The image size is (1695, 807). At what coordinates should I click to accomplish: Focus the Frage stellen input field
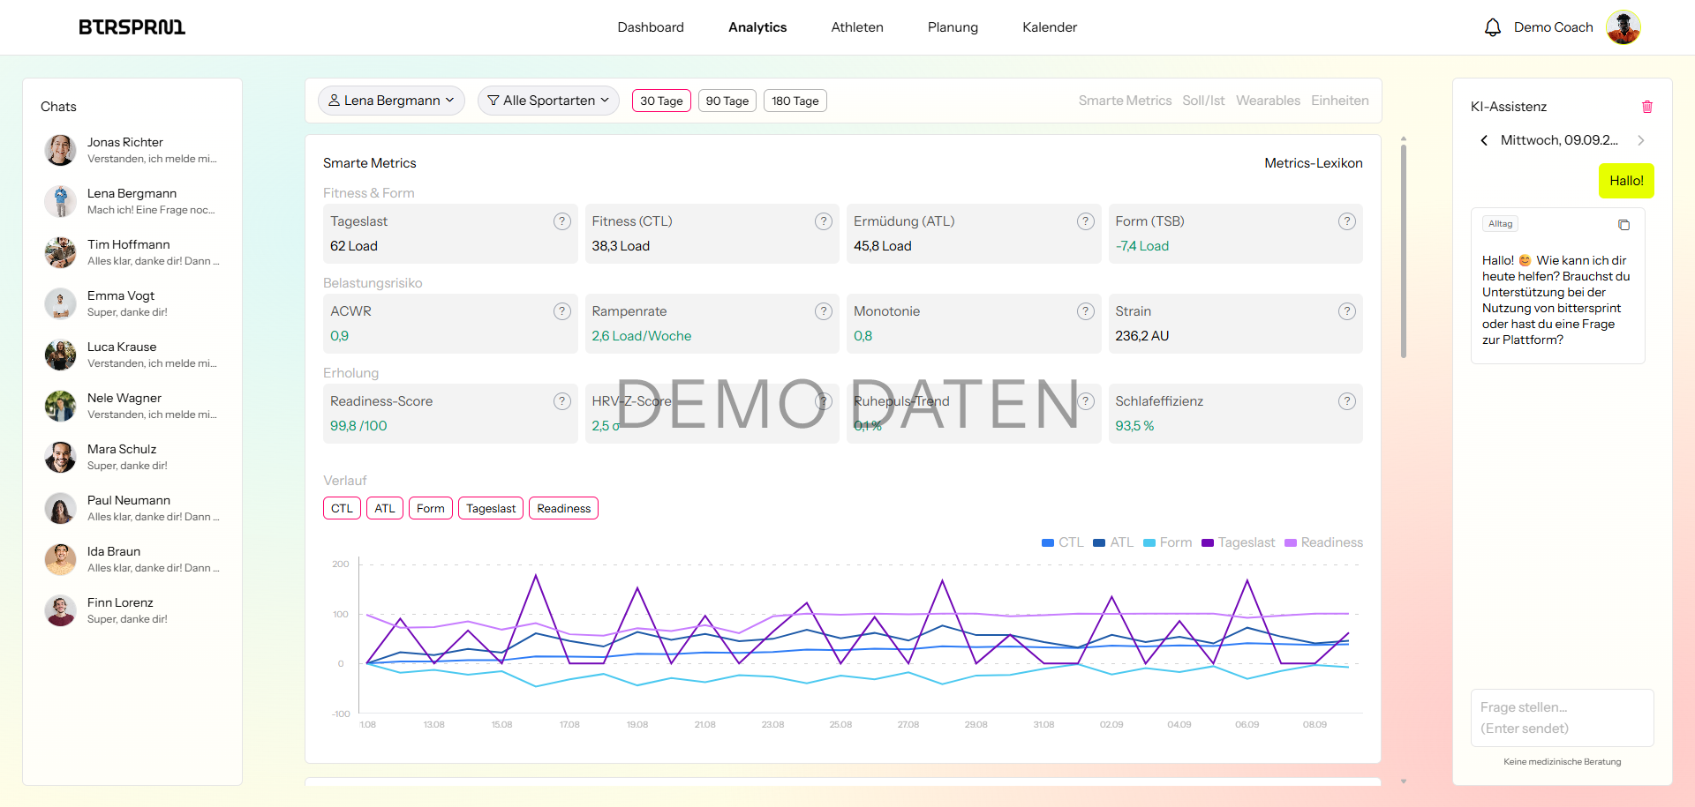click(x=1563, y=718)
